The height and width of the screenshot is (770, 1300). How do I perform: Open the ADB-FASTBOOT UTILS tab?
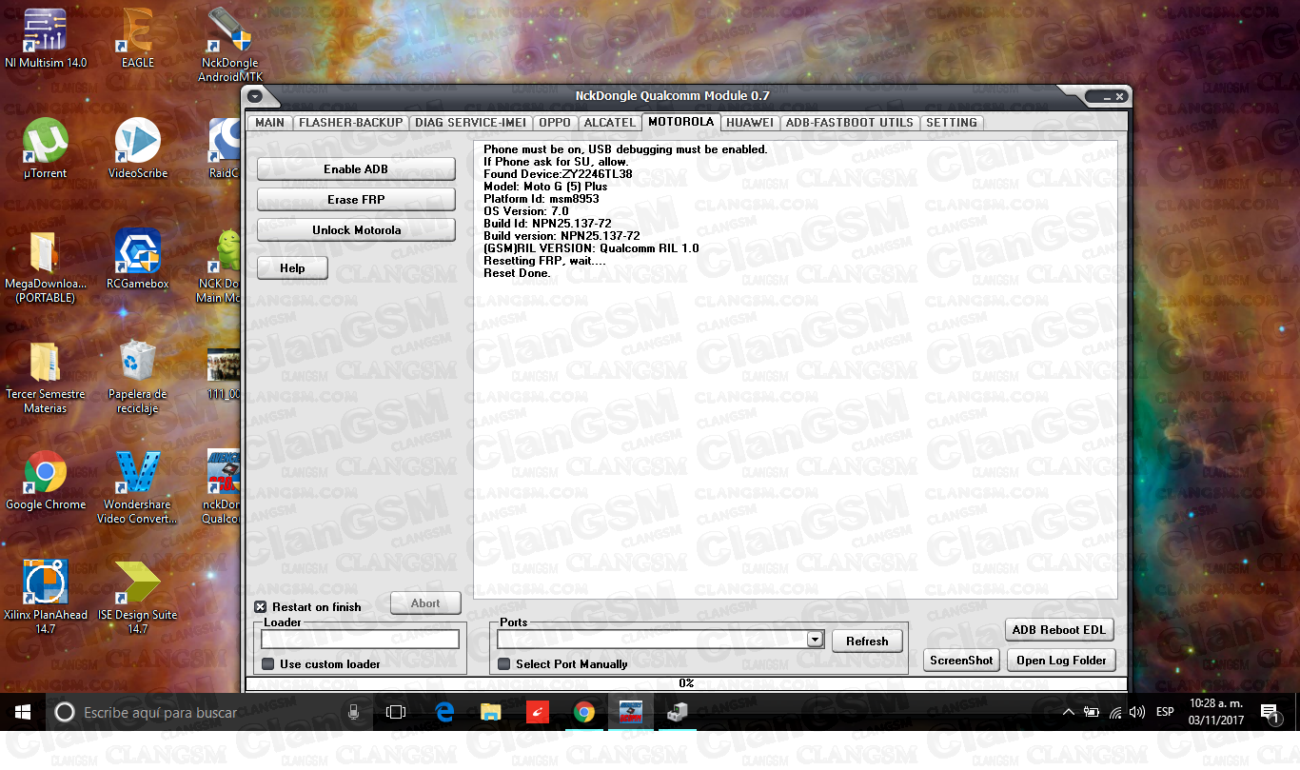coord(850,123)
